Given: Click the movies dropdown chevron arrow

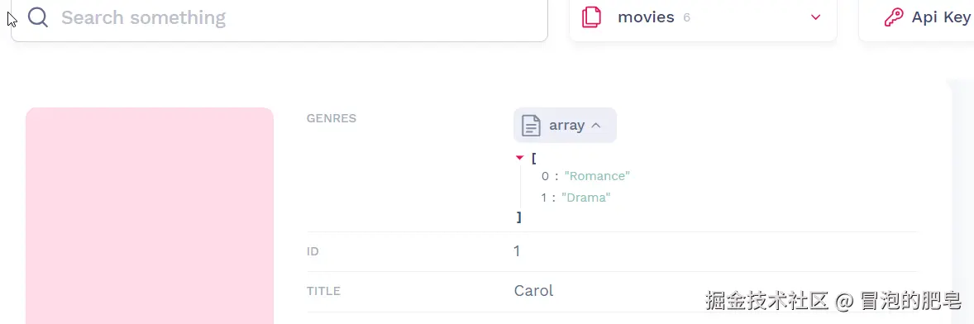Looking at the screenshot, I should pyautogui.click(x=815, y=17).
